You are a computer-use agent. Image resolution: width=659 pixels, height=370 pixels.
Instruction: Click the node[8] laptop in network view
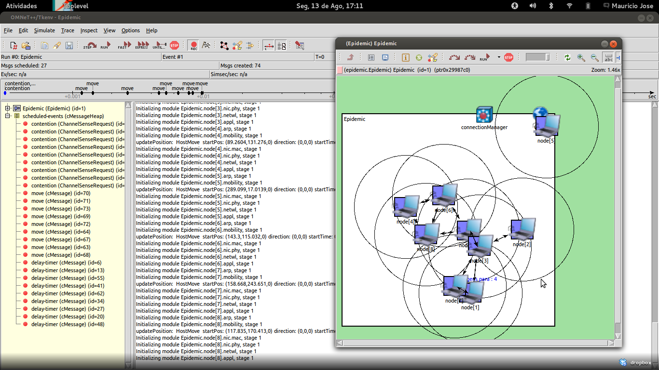tap(426, 235)
